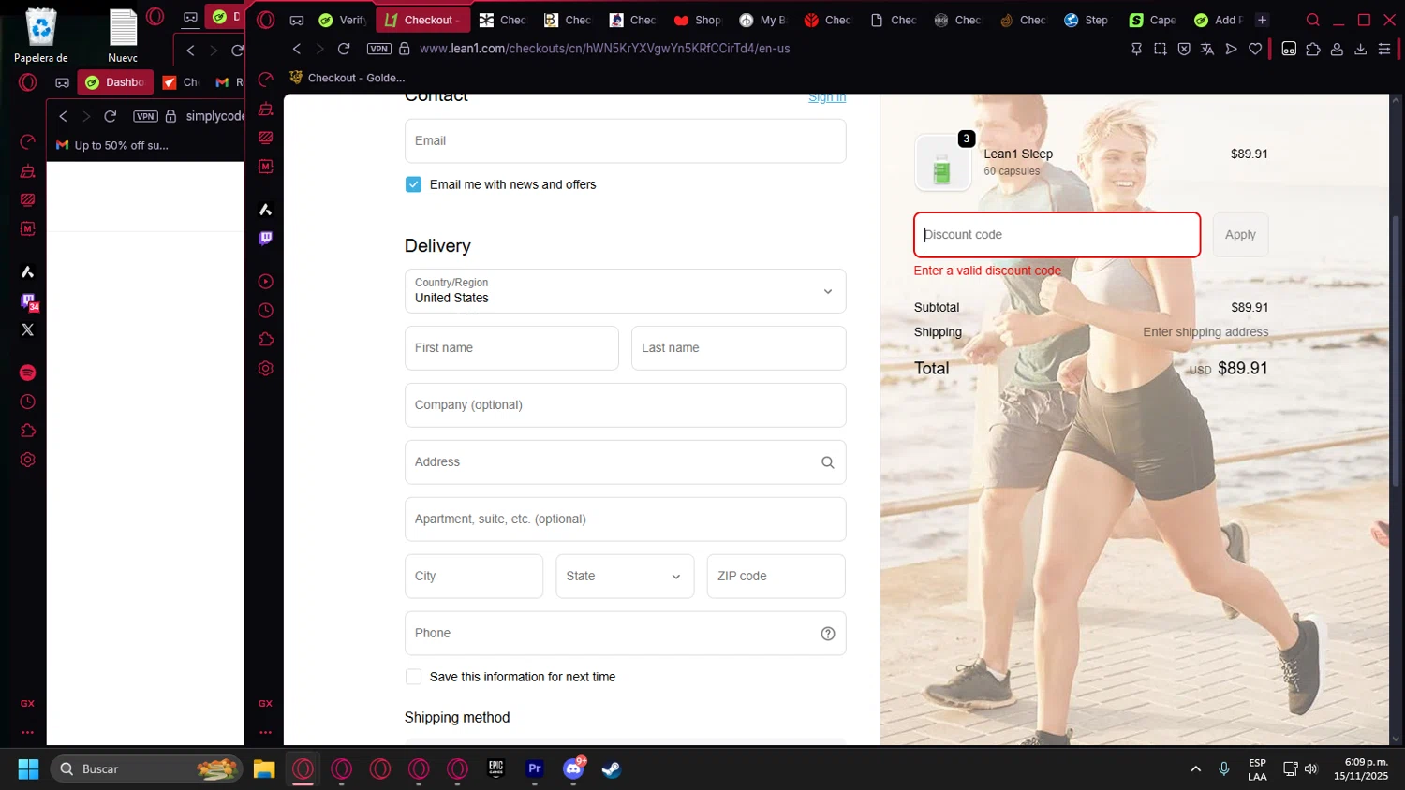Switch to the Shop tab
The image size is (1405, 790).
(698, 20)
